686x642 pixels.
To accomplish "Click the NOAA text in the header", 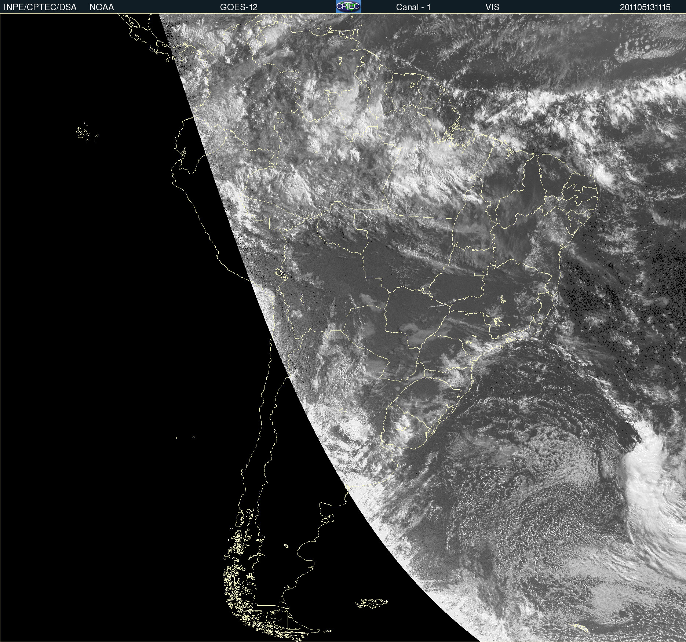I will pos(102,7).
